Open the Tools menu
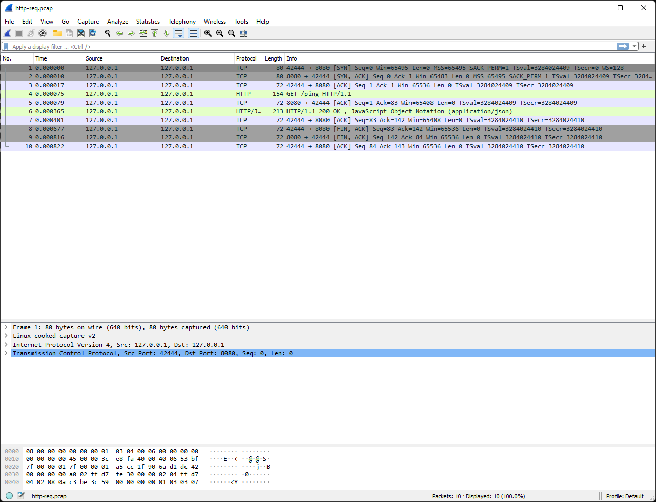The width and height of the screenshot is (656, 502). coord(241,22)
